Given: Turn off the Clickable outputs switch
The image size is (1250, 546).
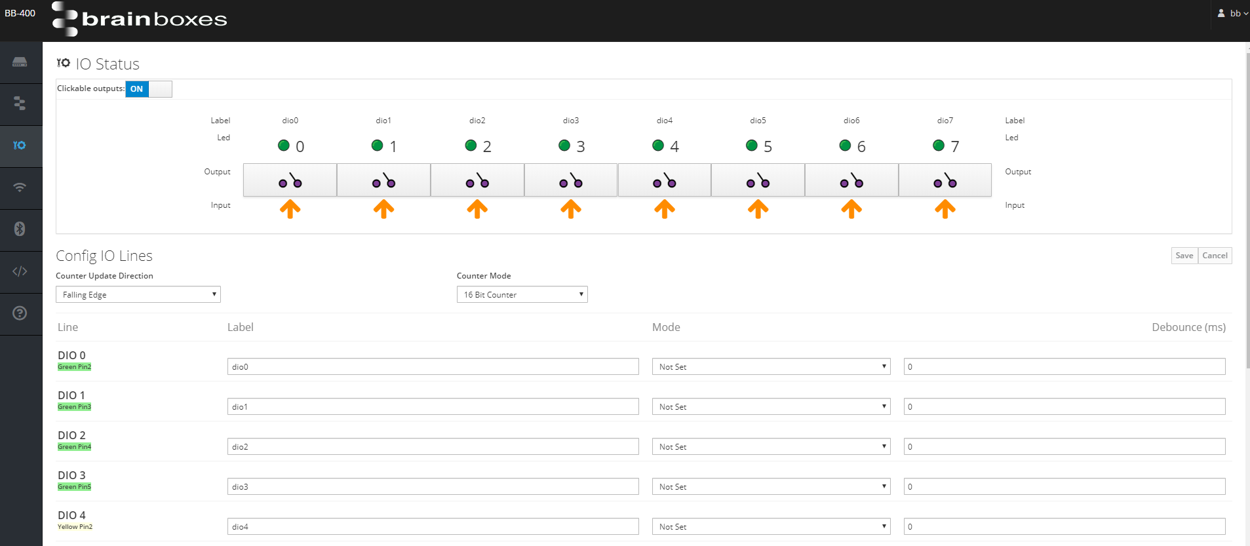Looking at the screenshot, I should (149, 89).
